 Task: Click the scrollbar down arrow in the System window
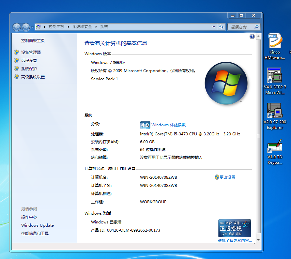[259, 240]
